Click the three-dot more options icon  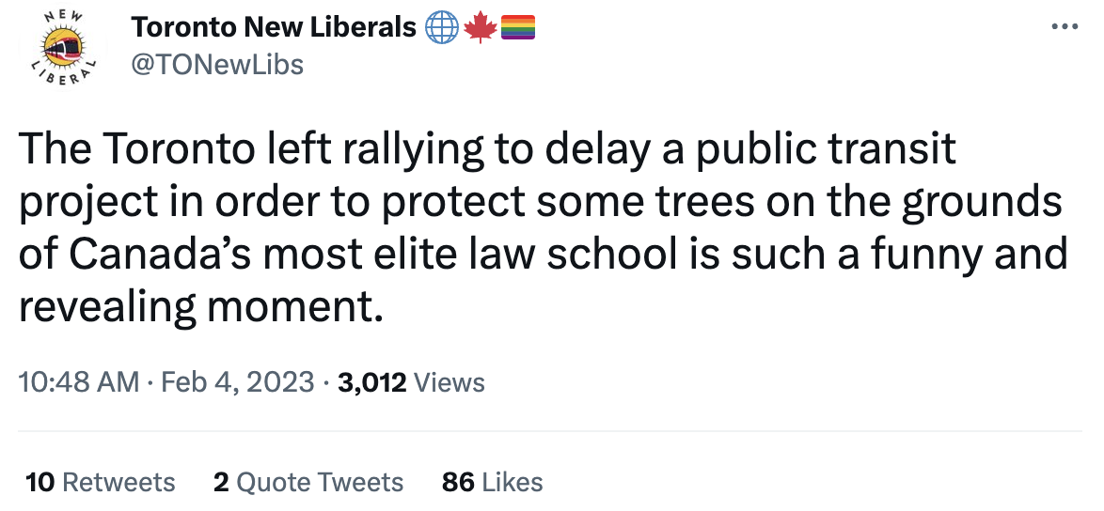point(1065,28)
